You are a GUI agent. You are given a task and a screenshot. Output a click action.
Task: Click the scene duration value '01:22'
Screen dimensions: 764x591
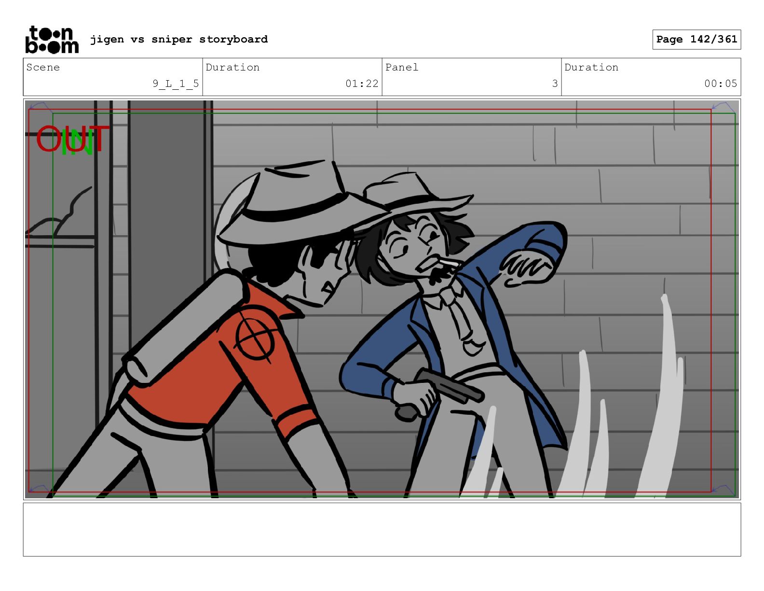(362, 84)
